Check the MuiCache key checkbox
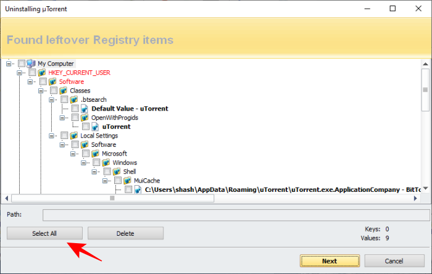 coord(118,180)
